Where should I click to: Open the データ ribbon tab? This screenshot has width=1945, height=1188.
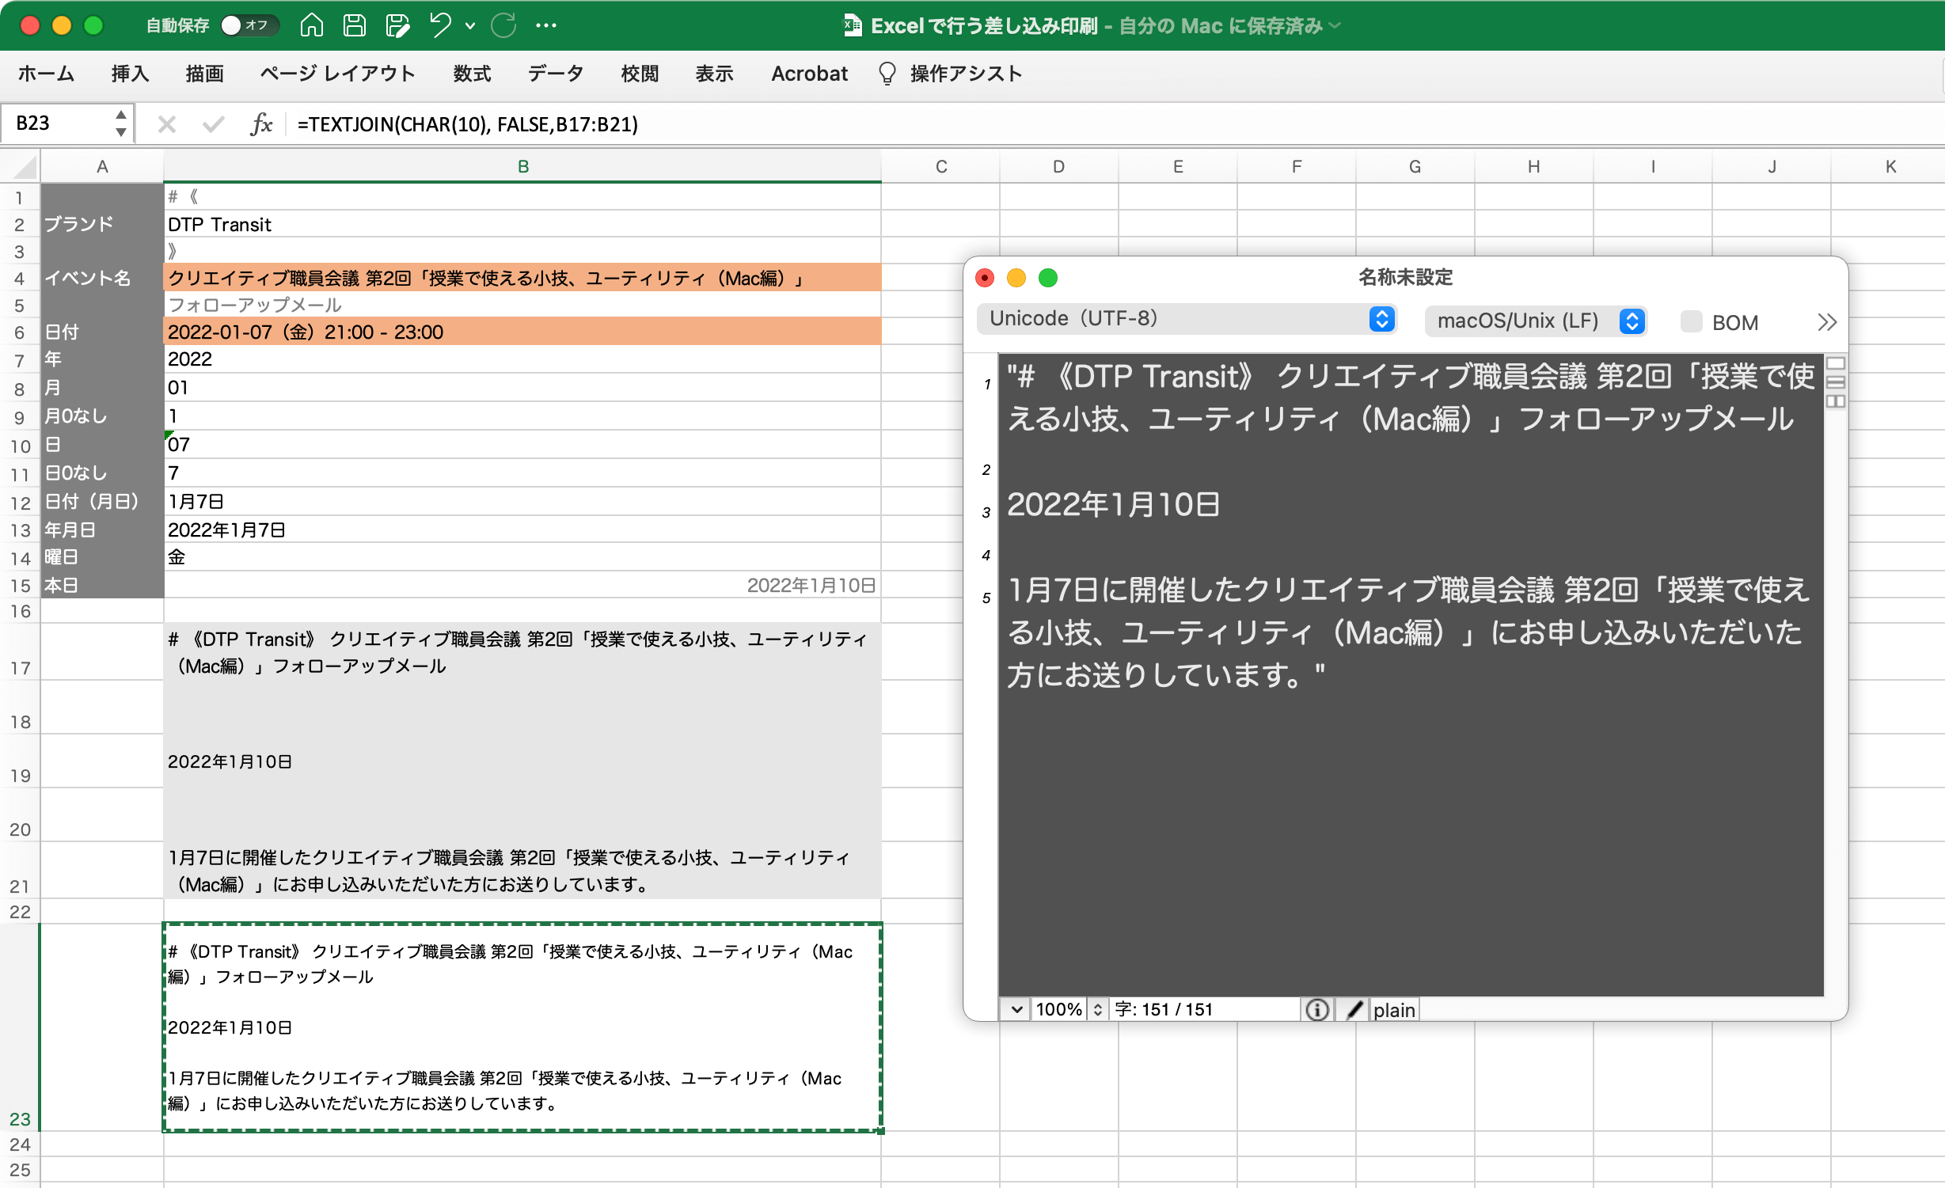[x=556, y=74]
